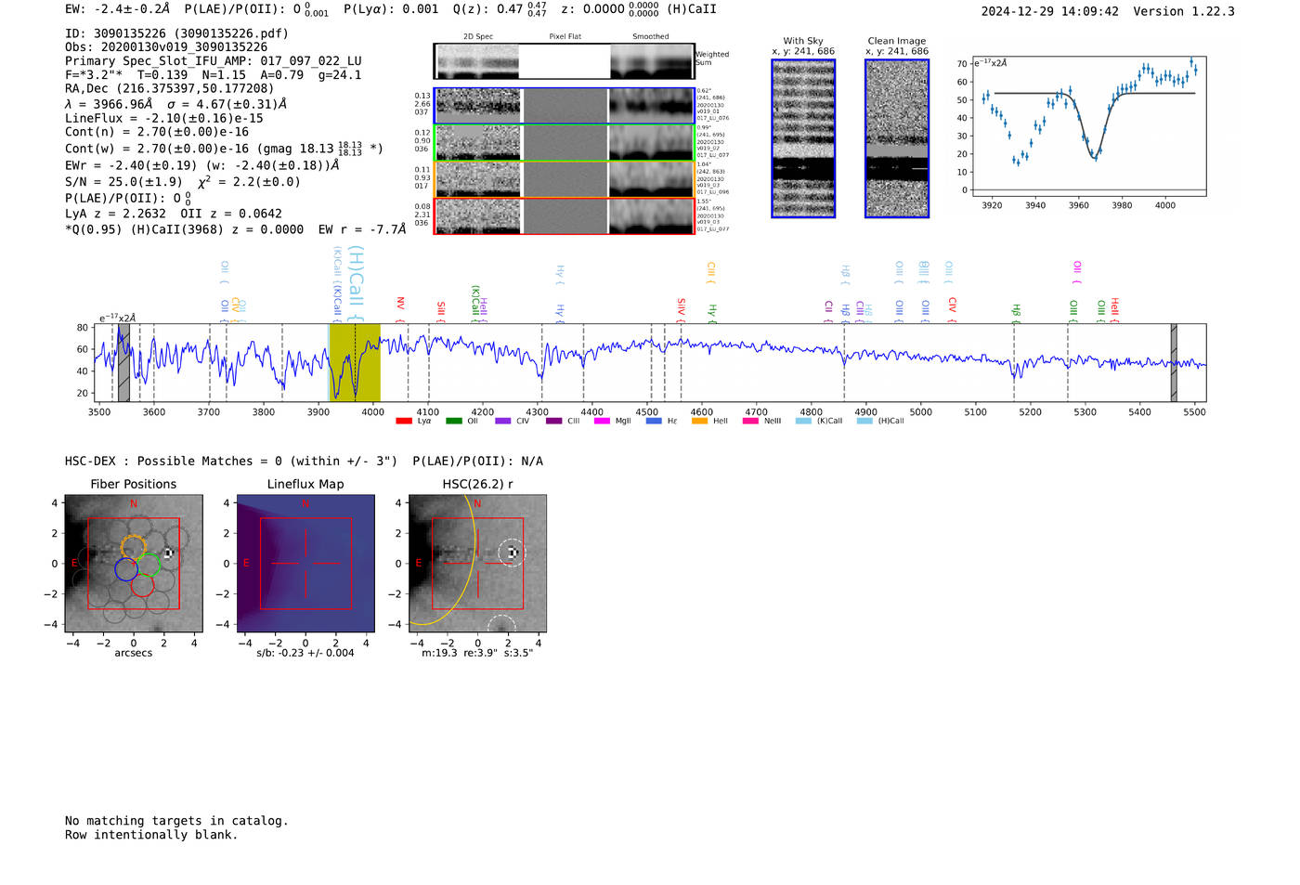This screenshot has width=1300, height=885.
Task: Click the EW: -2.4±-0.2Å header text
Action: (x=118, y=9)
